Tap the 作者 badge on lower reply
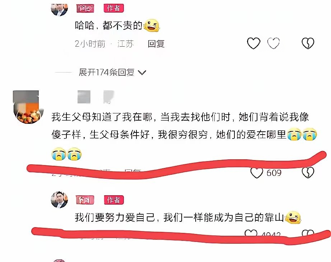The height and width of the screenshot is (262, 331). coord(114,200)
